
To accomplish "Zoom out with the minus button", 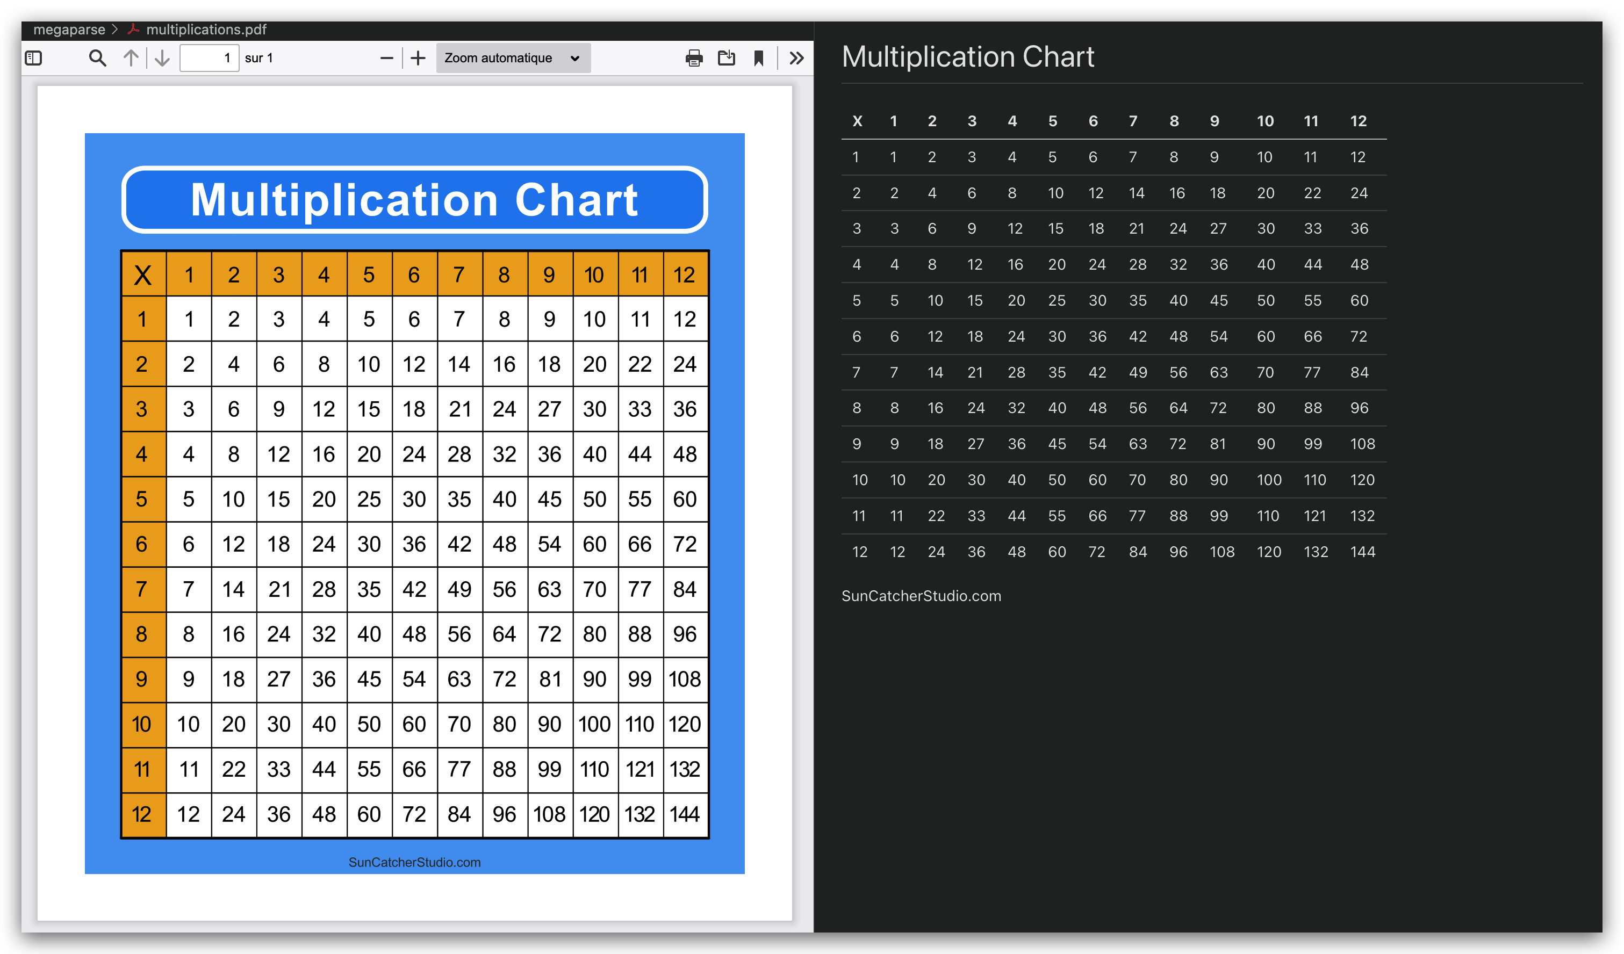I will (387, 59).
